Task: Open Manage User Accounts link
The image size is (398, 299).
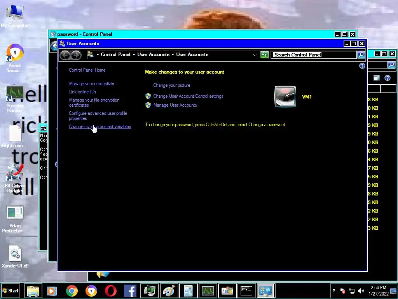Action: pyautogui.click(x=175, y=105)
